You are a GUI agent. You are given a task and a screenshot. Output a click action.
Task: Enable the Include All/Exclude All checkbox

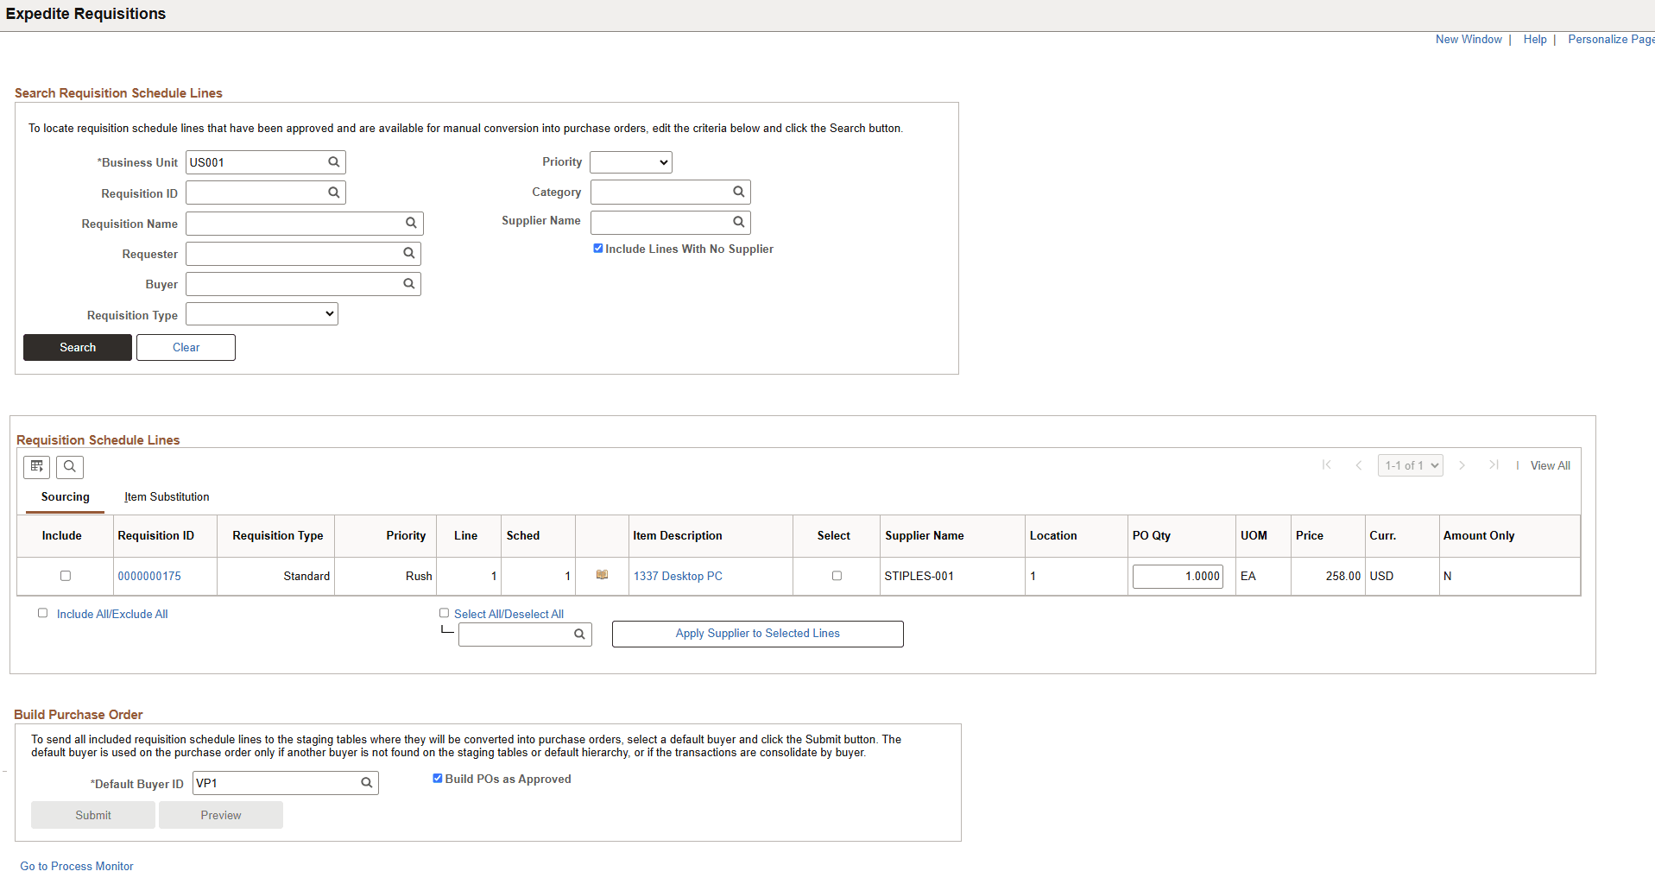42,613
